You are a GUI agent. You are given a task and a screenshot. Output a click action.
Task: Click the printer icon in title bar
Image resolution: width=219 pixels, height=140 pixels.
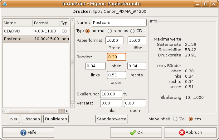tap(5, 4)
